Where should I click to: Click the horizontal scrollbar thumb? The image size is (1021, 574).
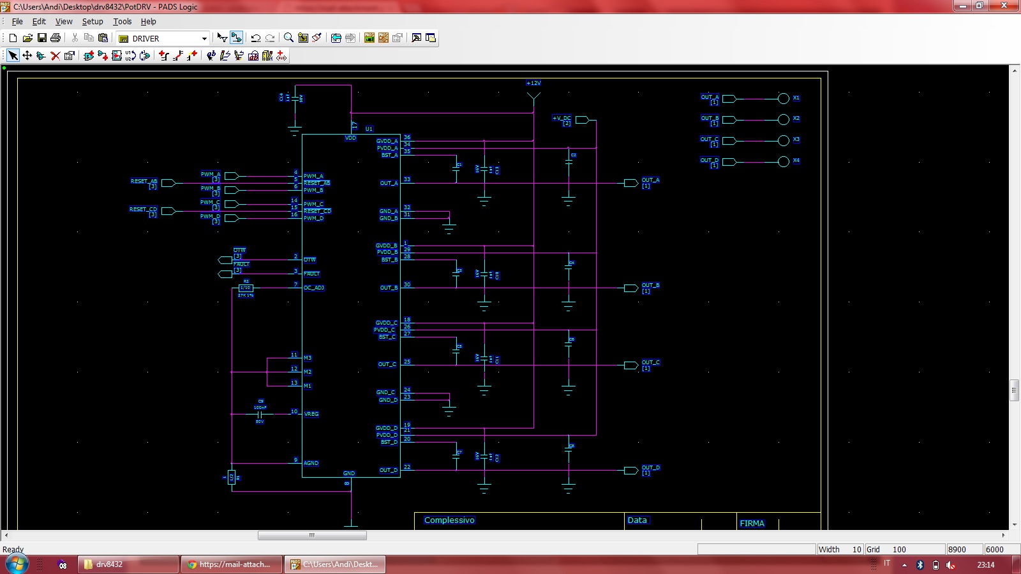click(312, 535)
